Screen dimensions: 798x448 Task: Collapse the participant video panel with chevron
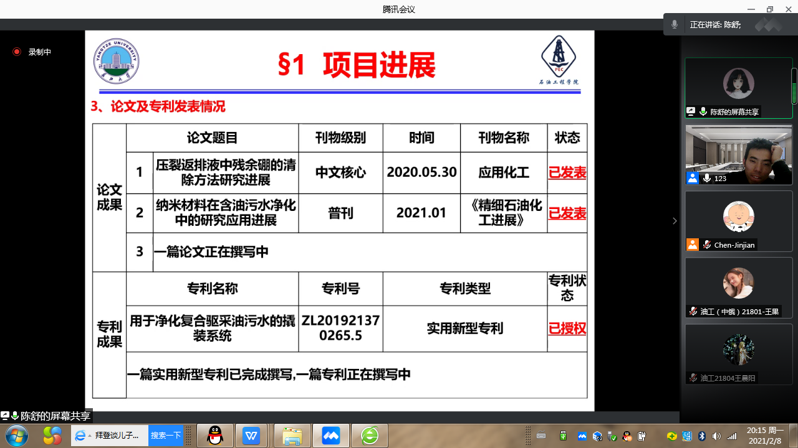coord(675,221)
